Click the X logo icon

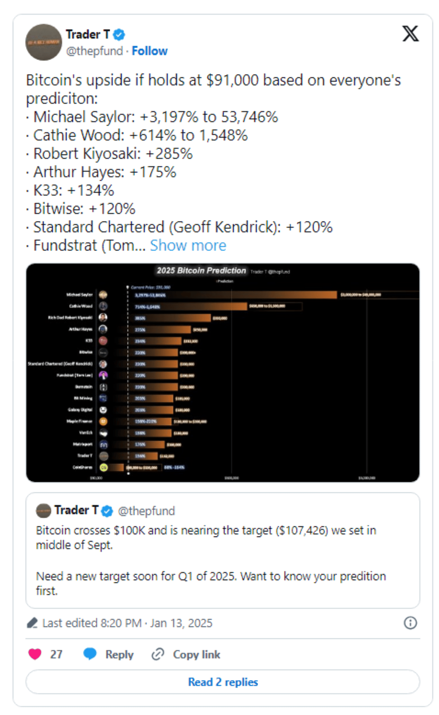tap(410, 33)
